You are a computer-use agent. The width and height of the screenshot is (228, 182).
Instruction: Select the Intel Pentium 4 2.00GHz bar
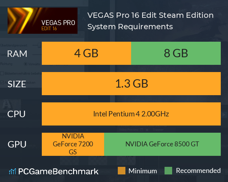click(x=131, y=114)
